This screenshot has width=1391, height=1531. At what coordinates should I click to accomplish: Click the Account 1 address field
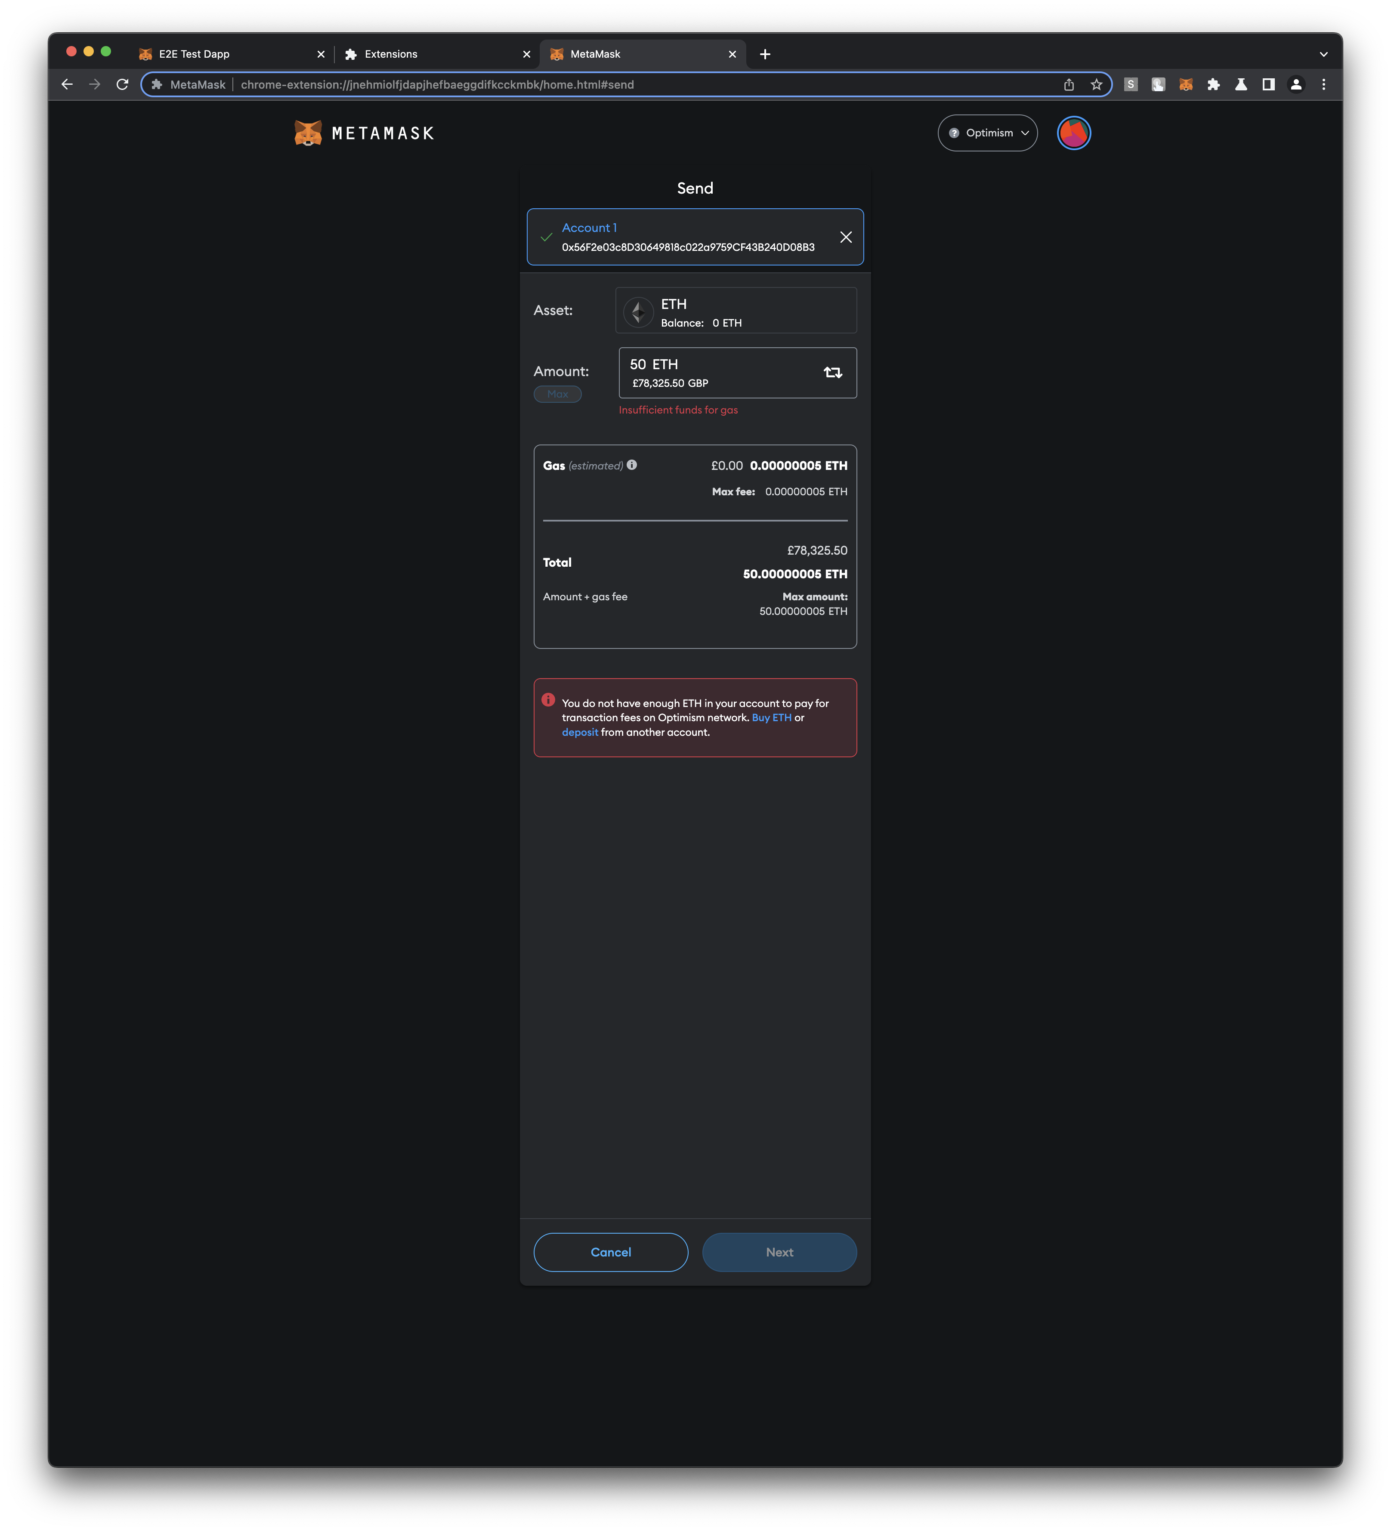[687, 247]
